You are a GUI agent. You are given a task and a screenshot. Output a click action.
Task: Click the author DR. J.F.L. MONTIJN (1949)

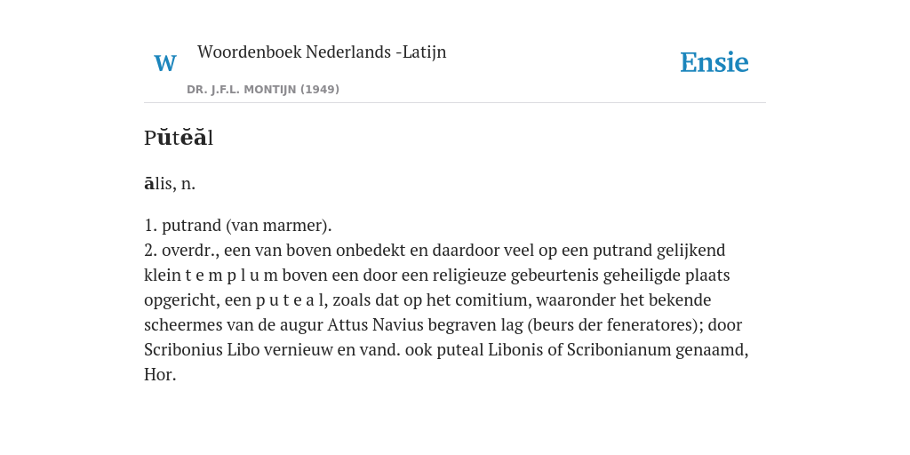pos(263,90)
